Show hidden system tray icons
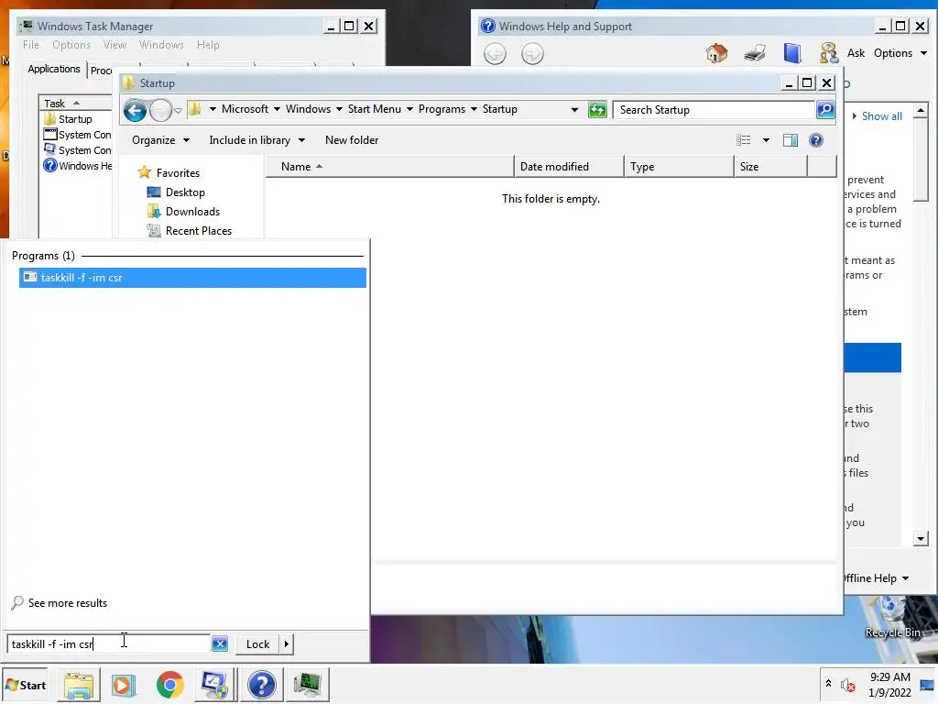 [x=828, y=683]
